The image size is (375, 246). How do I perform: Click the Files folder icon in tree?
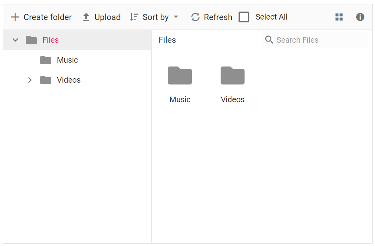tap(32, 40)
